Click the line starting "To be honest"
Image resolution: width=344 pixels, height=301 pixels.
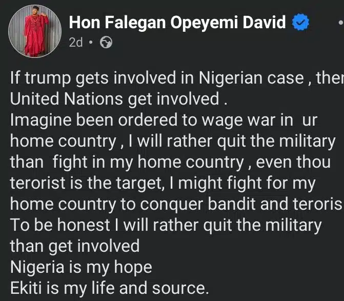point(165,225)
